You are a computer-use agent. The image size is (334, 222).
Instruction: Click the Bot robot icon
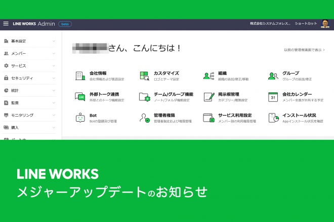[80, 118]
